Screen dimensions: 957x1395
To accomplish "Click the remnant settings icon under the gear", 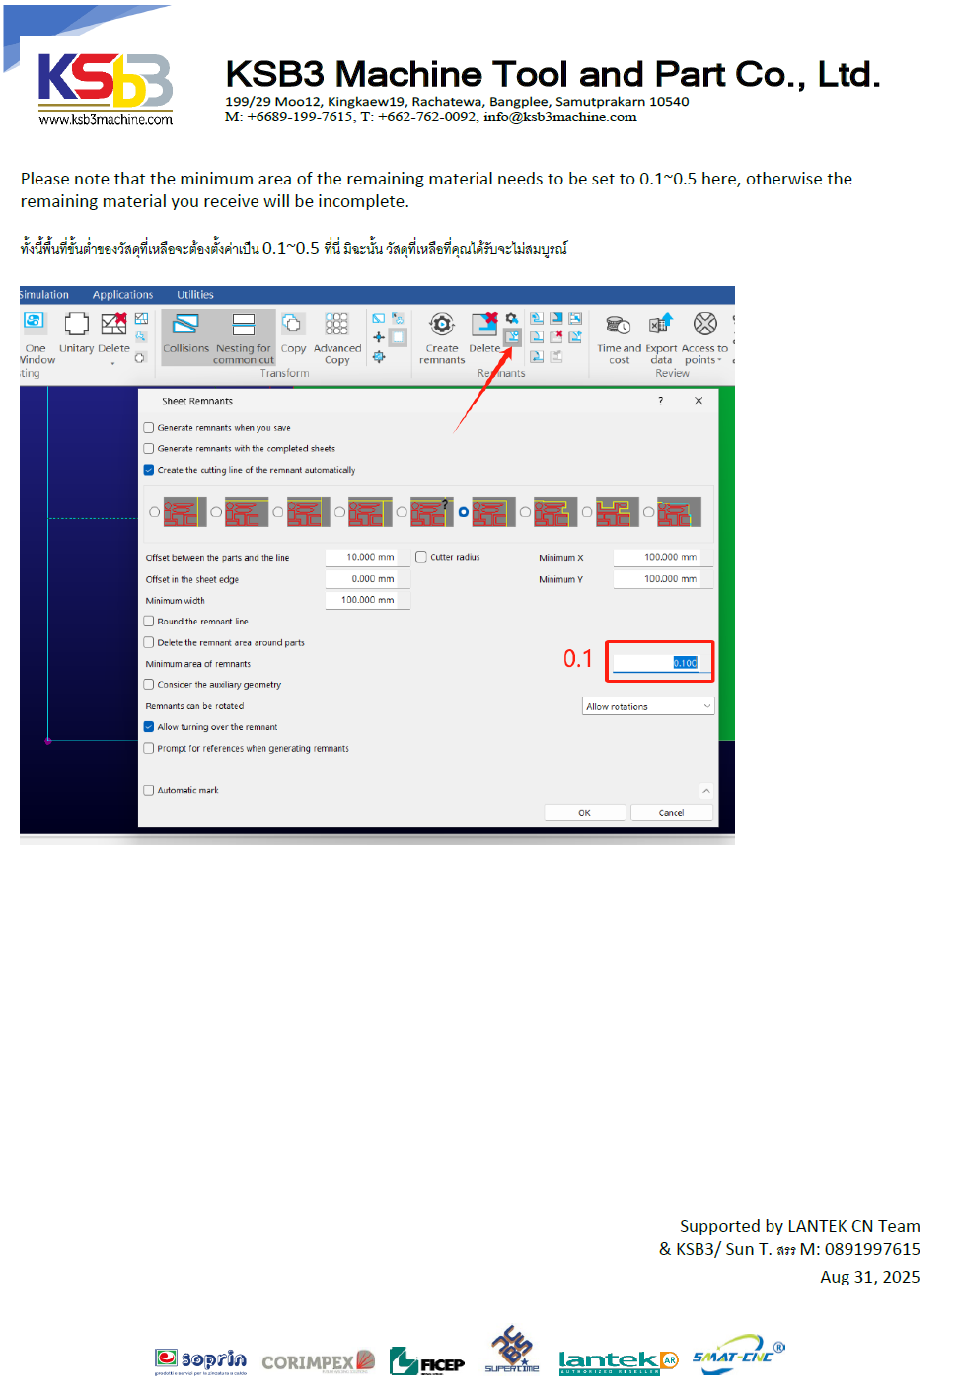I will tap(512, 337).
